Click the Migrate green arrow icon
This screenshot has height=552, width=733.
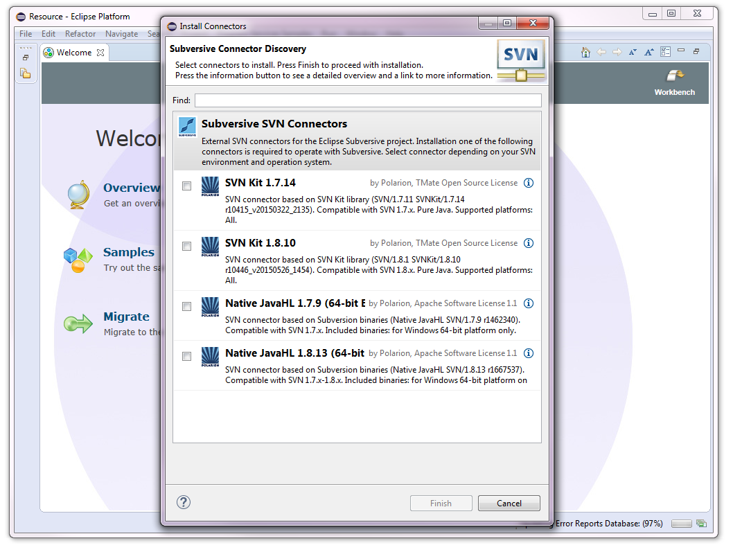tap(78, 324)
